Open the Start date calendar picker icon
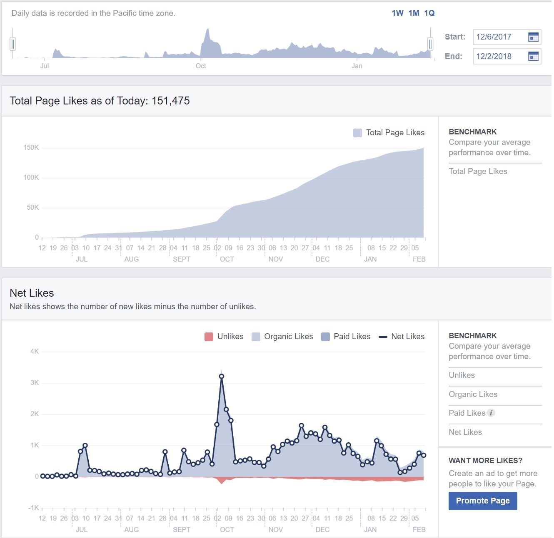Viewport: 554px width, 538px height. coord(533,37)
